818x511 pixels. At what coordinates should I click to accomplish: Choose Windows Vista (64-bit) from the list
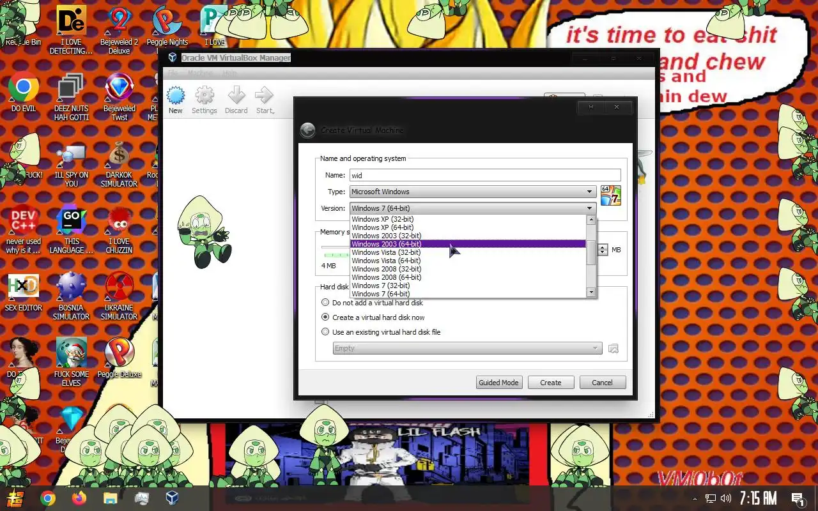[468, 261]
